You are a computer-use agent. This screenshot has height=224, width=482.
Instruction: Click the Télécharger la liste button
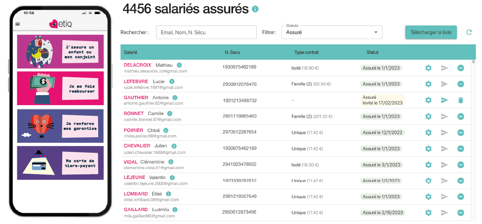click(x=431, y=32)
